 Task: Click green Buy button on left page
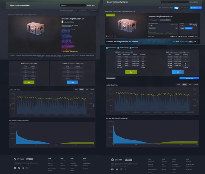coord(29,82)
